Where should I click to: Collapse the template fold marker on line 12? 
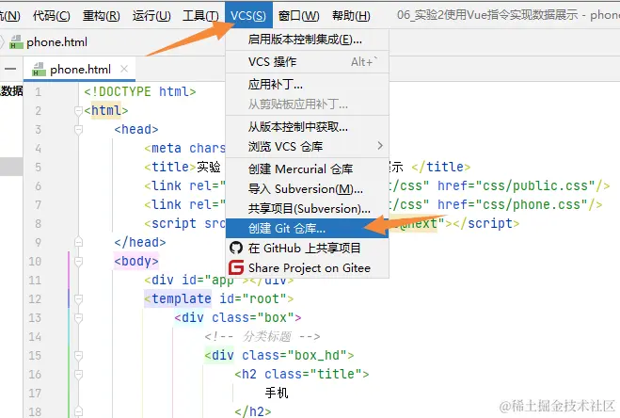click(78, 298)
